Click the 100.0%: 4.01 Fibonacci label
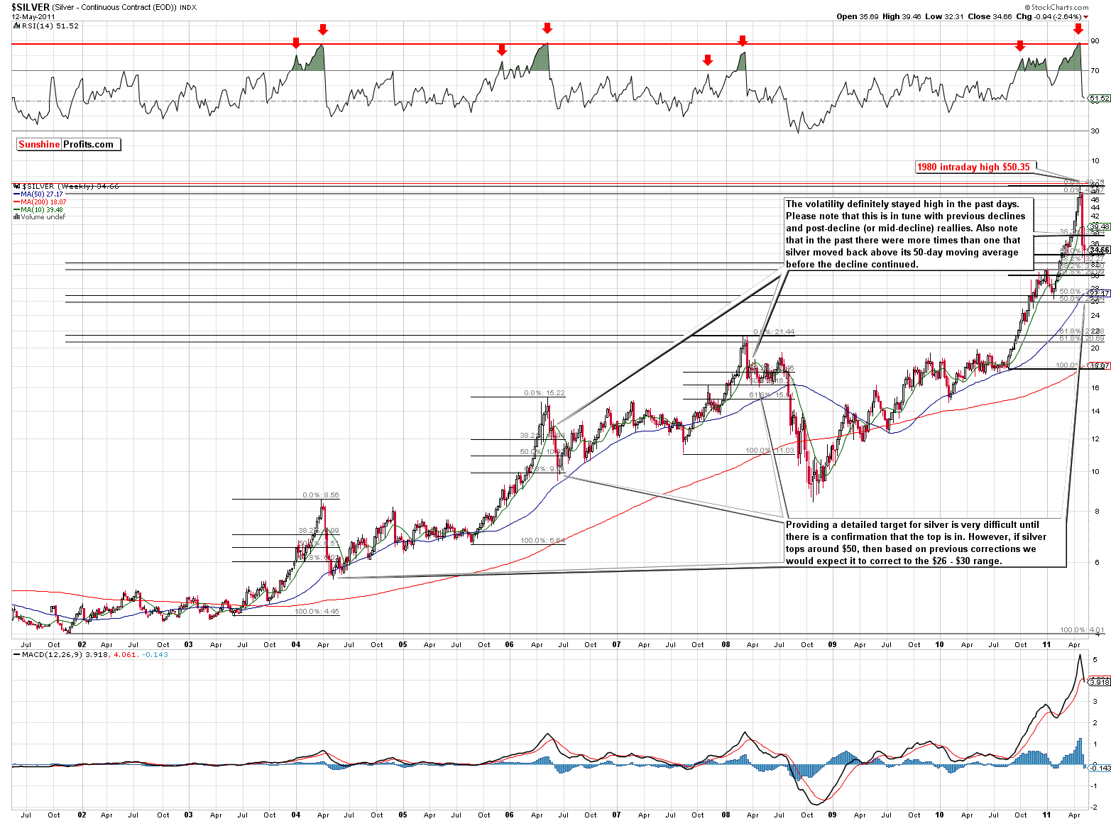The image size is (1111, 821). [x=1082, y=630]
